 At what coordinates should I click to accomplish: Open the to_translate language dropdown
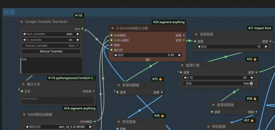click(51, 40)
